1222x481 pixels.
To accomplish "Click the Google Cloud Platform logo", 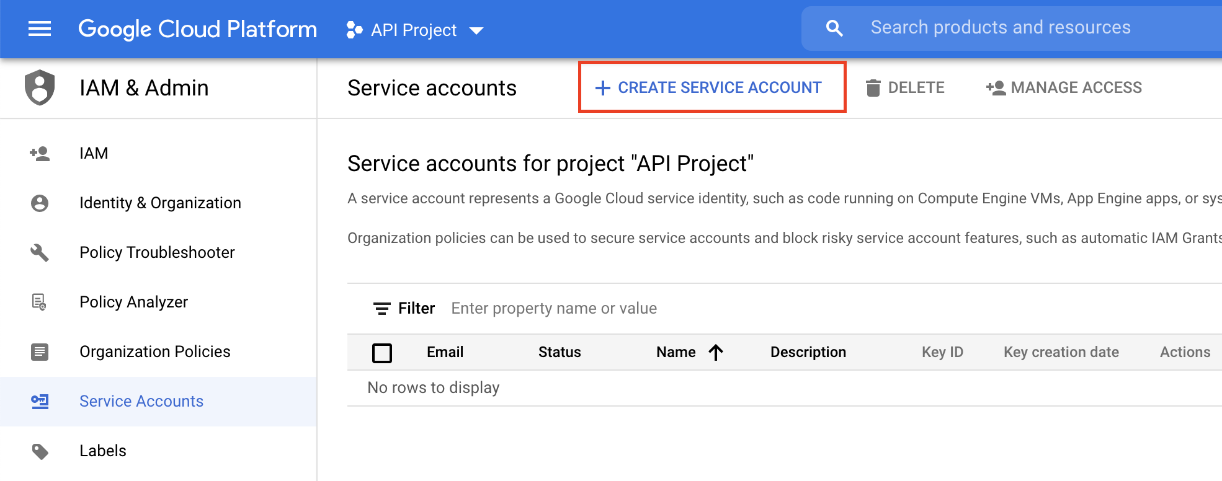I will click(197, 29).
